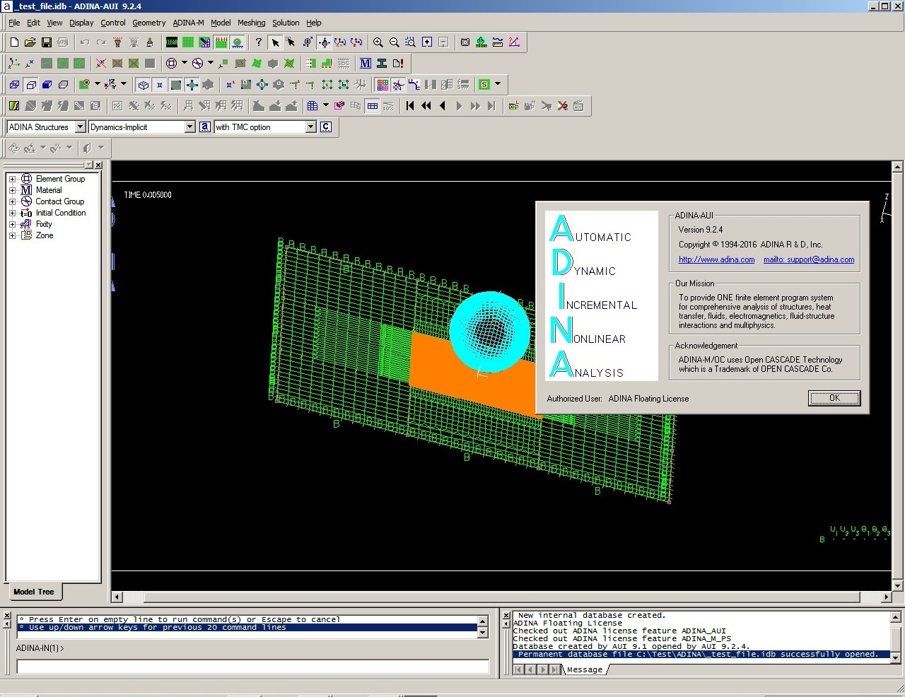Click OK in the About dialog
The height and width of the screenshot is (697, 905).
[834, 398]
